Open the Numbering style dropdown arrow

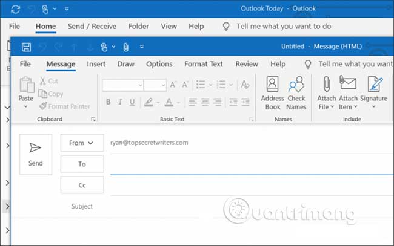click(x=231, y=85)
